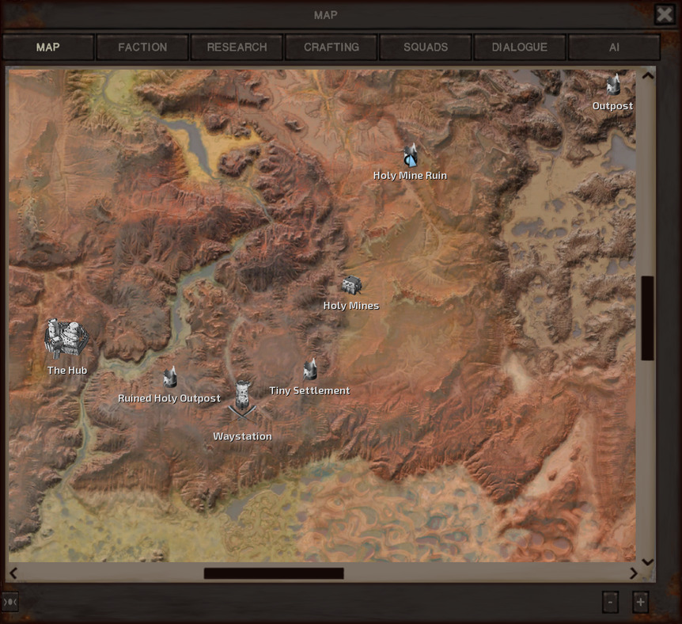Click the 'Holy Mines' label
The width and height of the screenshot is (682, 624).
coord(351,306)
